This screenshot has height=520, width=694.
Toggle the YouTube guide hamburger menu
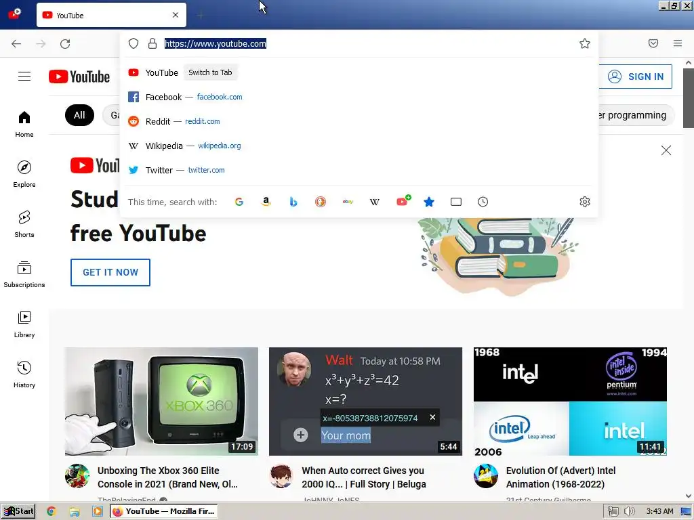(x=24, y=76)
